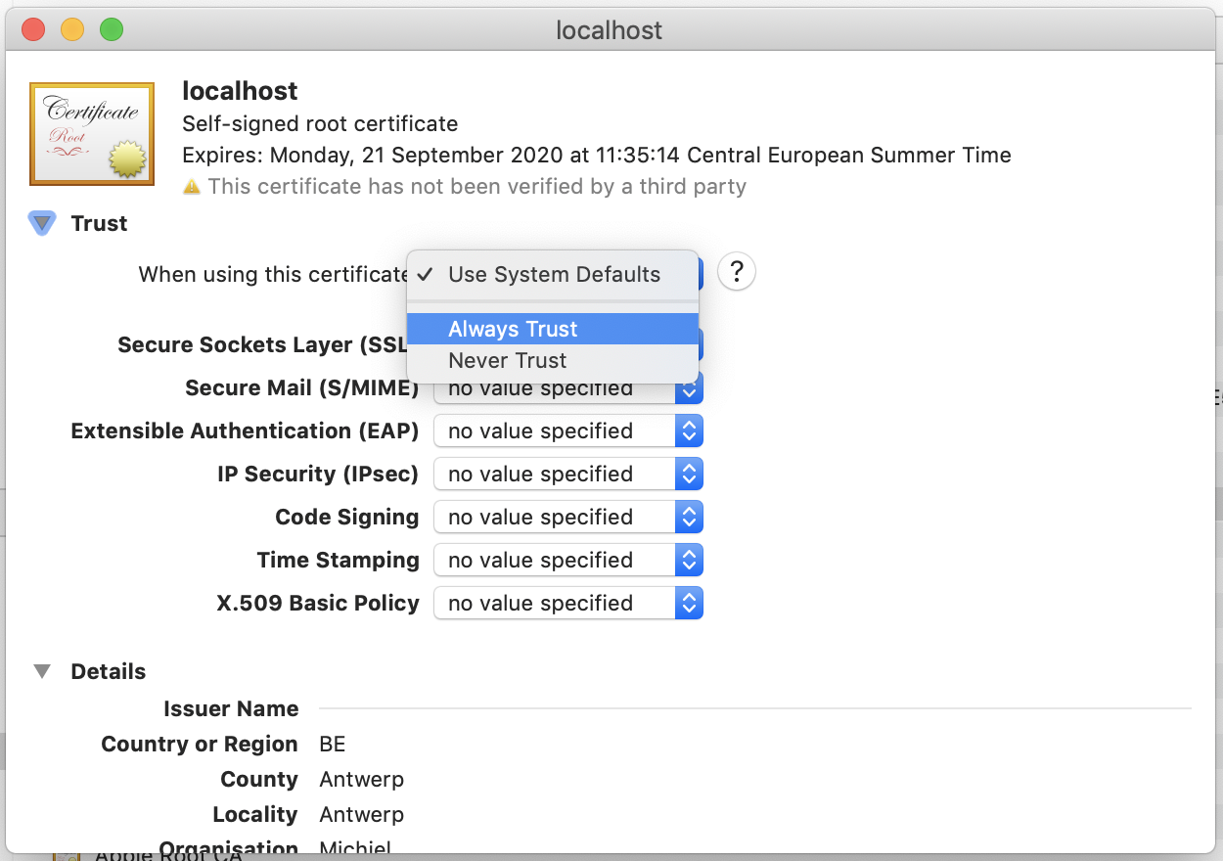Collapse the Trust disclosure triangle
Viewport: 1223px width, 861px height.
coord(42,224)
